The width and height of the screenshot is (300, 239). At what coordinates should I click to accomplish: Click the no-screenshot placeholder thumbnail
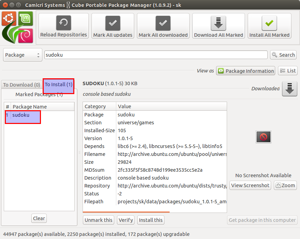tap(264, 137)
